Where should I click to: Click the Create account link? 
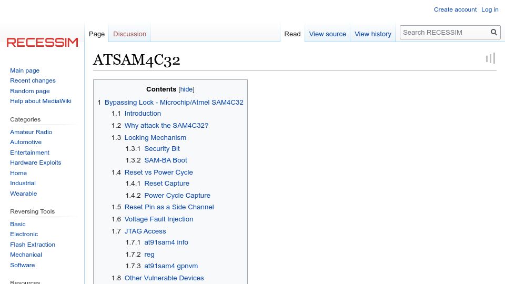pyautogui.click(x=455, y=9)
